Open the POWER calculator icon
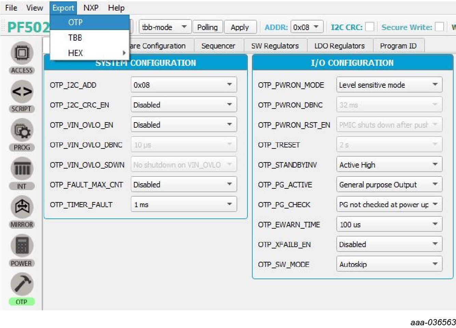Image resolution: width=456 pixels, height=328 pixels. 22,246
